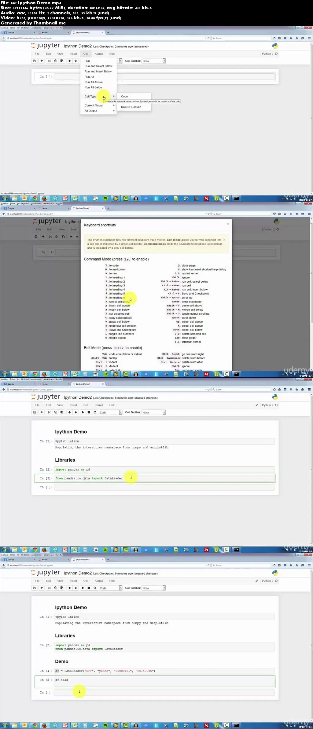Screen dimensions: 313x729
Task: Click paste cell icon in 9-minutes-ago checkpoint notebook
Action: (x=62, y=588)
